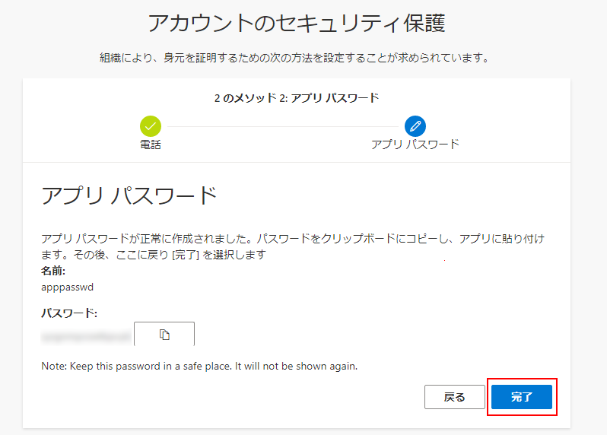Click the 'Note: Keep this password' notice
This screenshot has width=607, height=435.
coord(199,366)
